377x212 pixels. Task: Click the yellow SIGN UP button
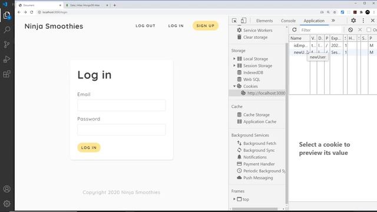tap(206, 26)
